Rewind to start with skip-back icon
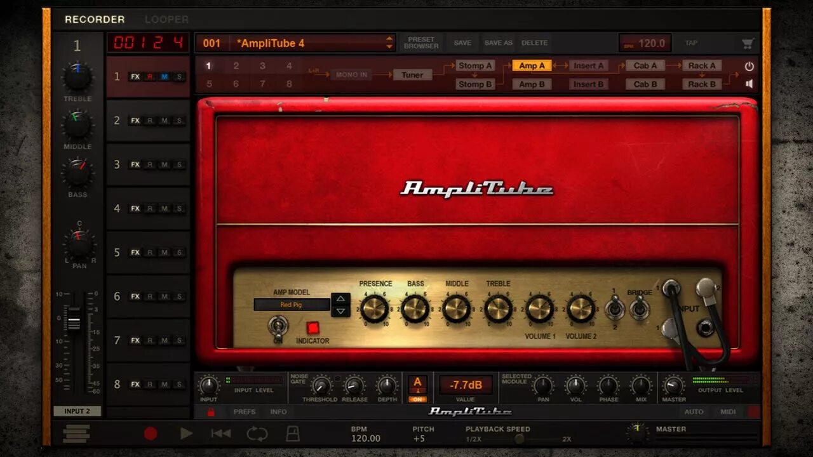 tap(221, 434)
